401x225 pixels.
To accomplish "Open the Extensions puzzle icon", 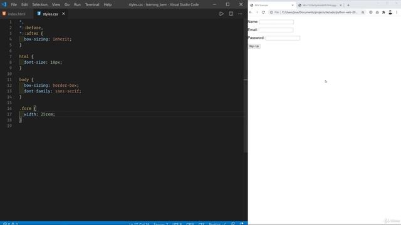I will (383, 12).
